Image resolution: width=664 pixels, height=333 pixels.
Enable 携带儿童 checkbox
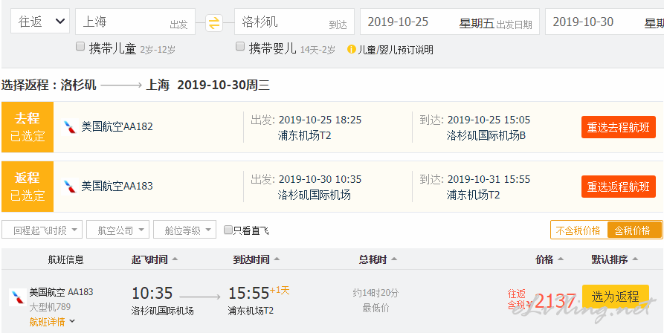(80, 47)
